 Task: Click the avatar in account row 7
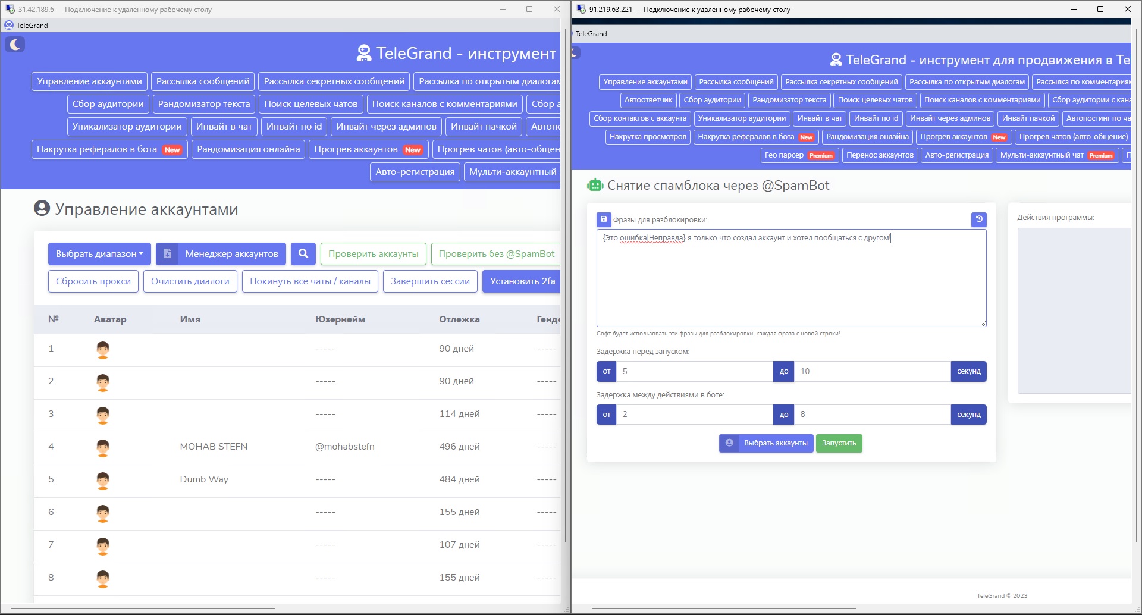103,546
